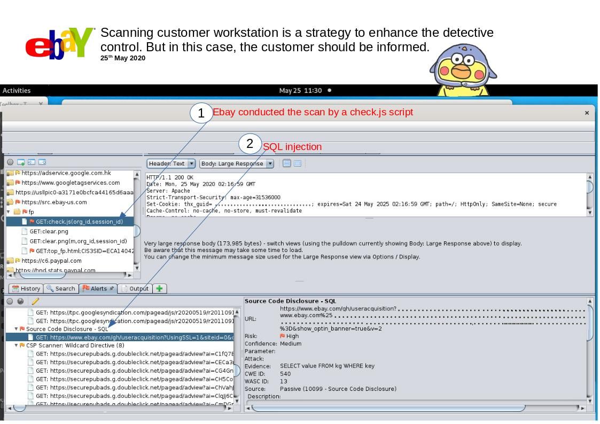Collapse the Source Code Disclosure - SQL alert
Viewport: 600px width, 424px height.
(x=16, y=329)
